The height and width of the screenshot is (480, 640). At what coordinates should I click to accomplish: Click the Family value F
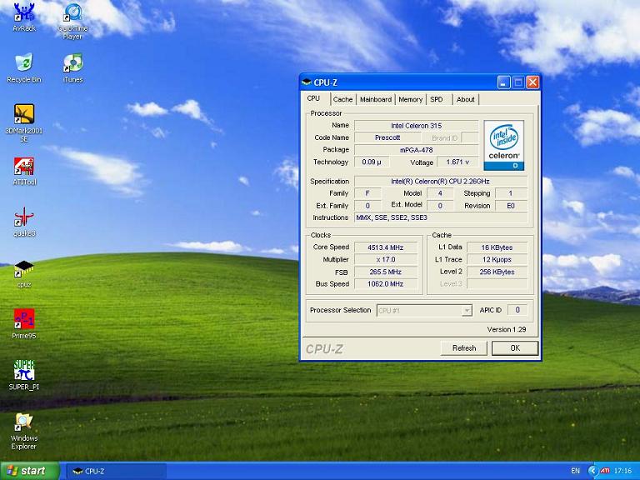[x=367, y=193]
